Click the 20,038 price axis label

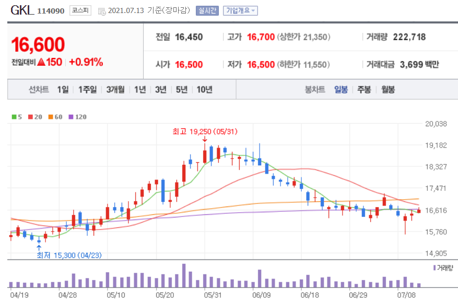pos(436,124)
